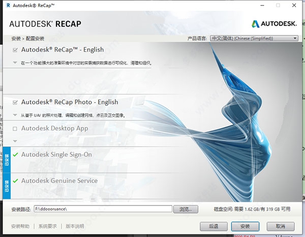
Task: Click the 安装 breadcrumb link
Action: coord(16,39)
